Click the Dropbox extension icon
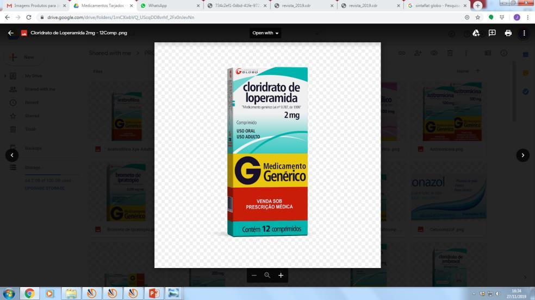535x300 pixels. point(502,17)
